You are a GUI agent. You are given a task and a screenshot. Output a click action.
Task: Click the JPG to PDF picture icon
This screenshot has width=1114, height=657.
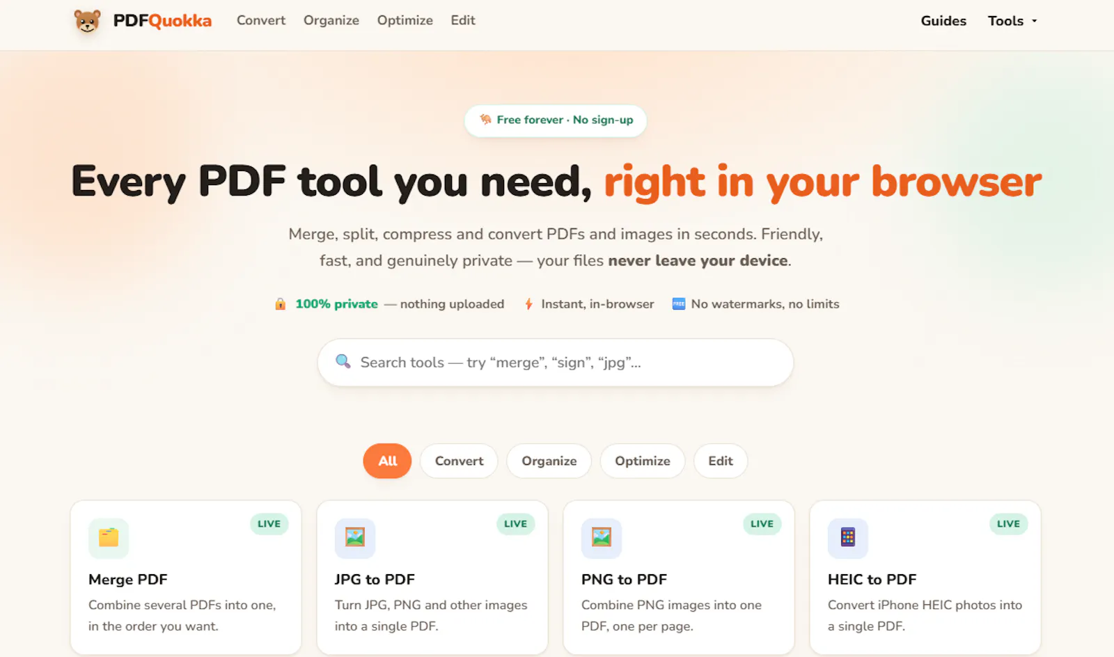(x=355, y=538)
